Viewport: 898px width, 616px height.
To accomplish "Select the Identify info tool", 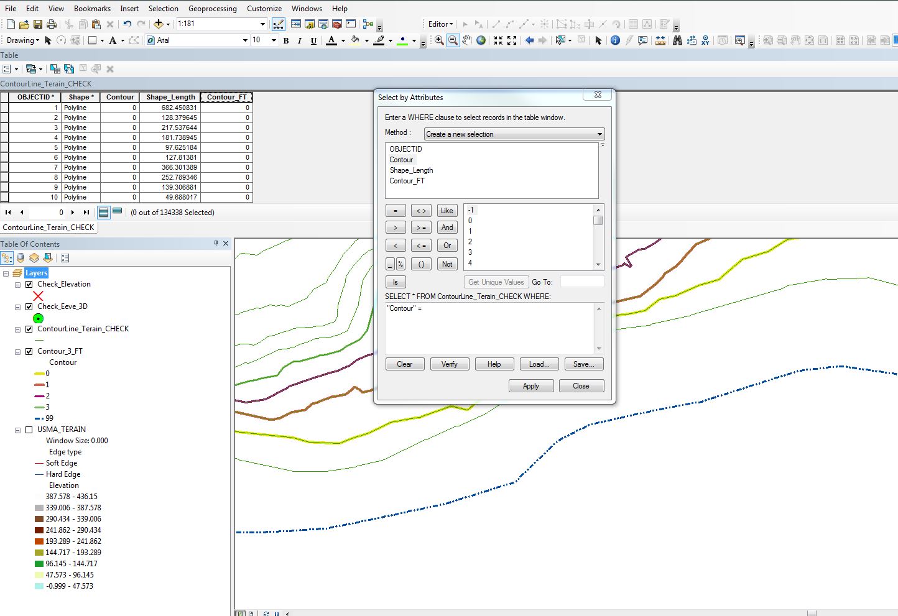I will [x=615, y=40].
